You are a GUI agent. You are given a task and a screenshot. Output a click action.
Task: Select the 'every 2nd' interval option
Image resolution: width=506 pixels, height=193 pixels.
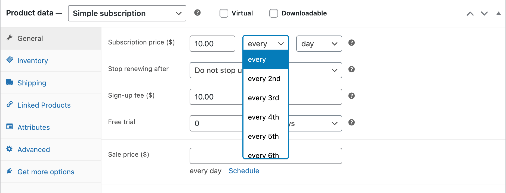tap(266, 79)
